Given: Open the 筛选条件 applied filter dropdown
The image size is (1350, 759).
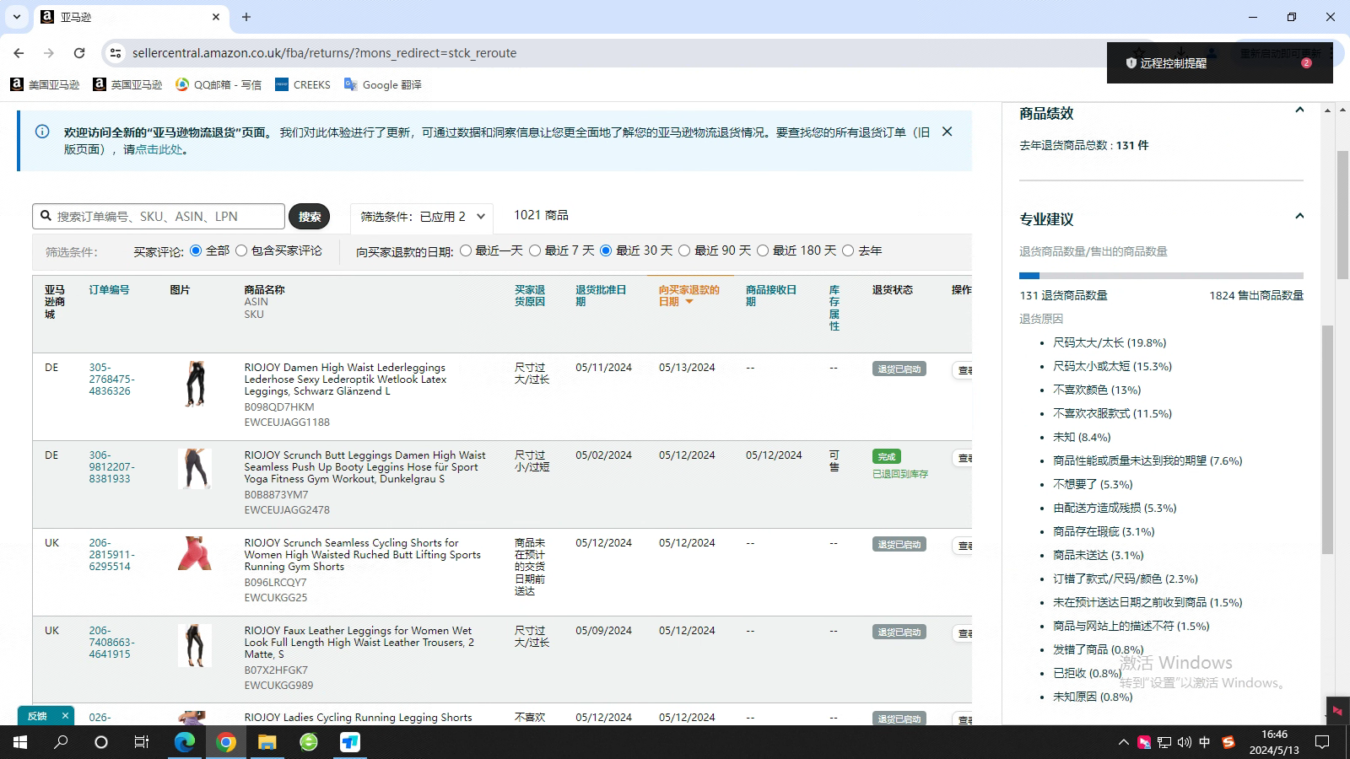Looking at the screenshot, I should pyautogui.click(x=421, y=217).
